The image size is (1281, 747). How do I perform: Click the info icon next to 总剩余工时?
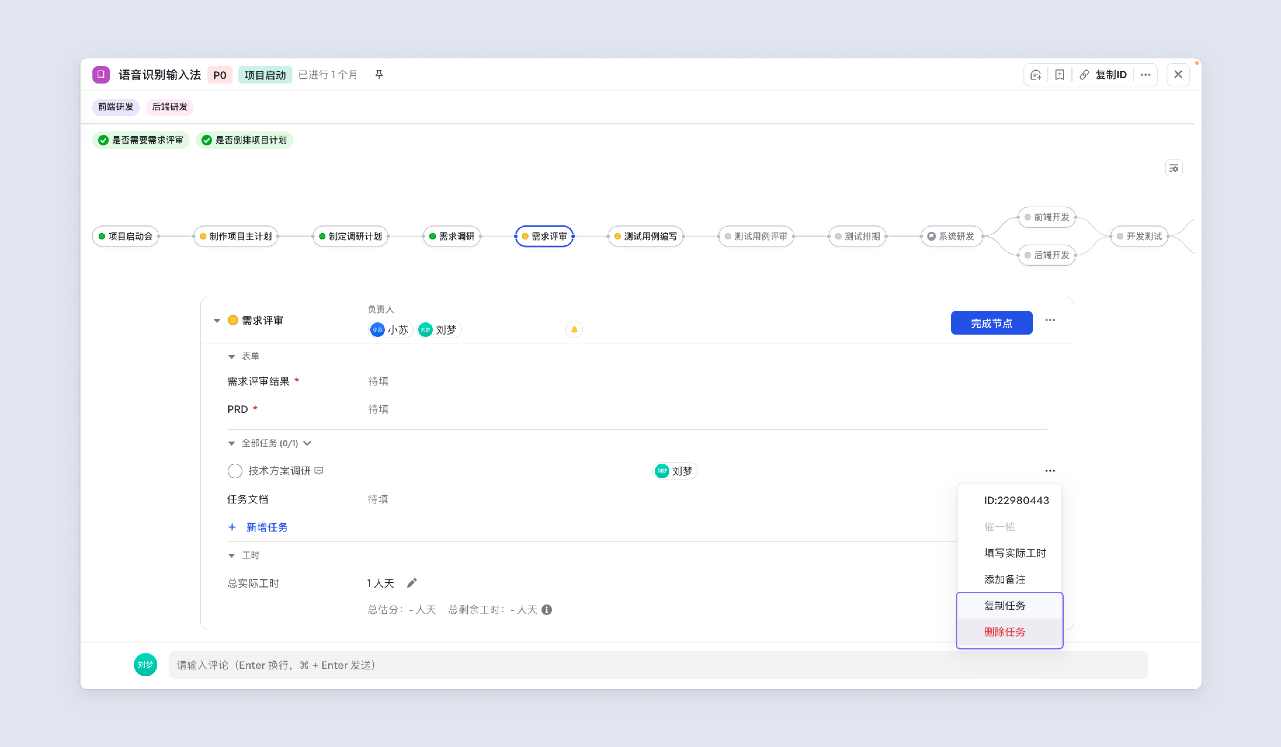pyautogui.click(x=546, y=609)
